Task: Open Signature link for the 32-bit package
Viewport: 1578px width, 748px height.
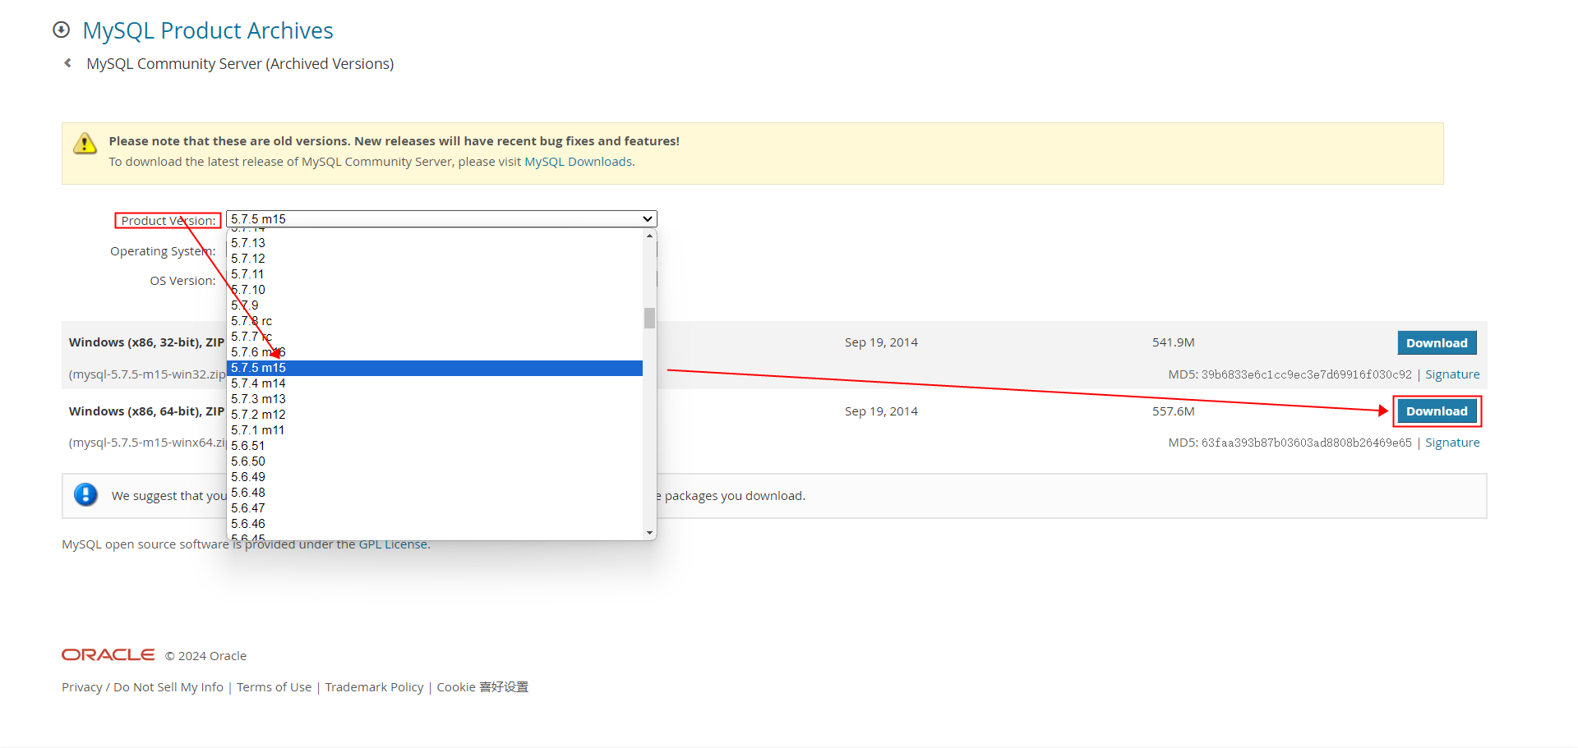Action: click(x=1452, y=374)
